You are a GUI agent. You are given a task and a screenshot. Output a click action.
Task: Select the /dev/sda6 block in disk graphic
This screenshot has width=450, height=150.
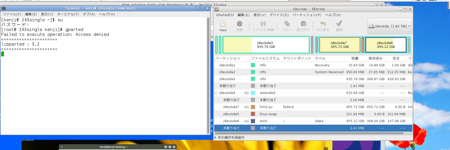[x=386, y=45]
